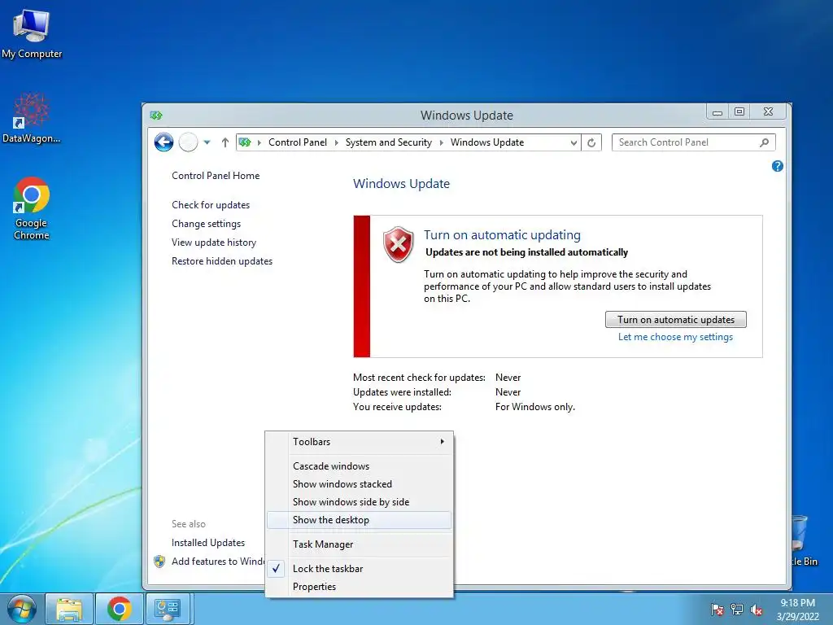Toggle Lock the taskbar option
Screen dimensions: 833x625
(360, 569)
